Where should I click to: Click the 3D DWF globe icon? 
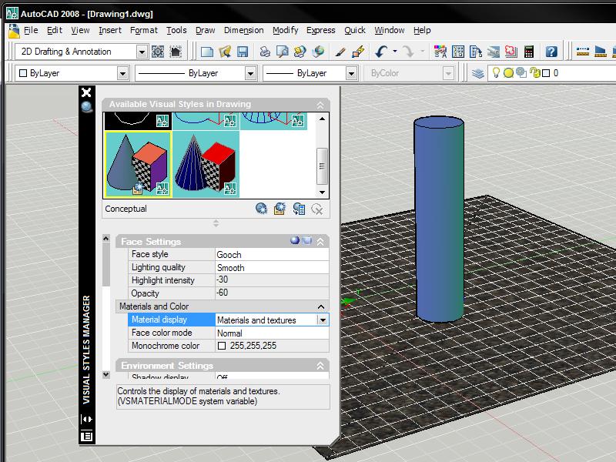318,52
